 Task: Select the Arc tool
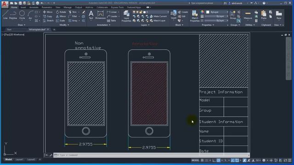(x=30, y=15)
